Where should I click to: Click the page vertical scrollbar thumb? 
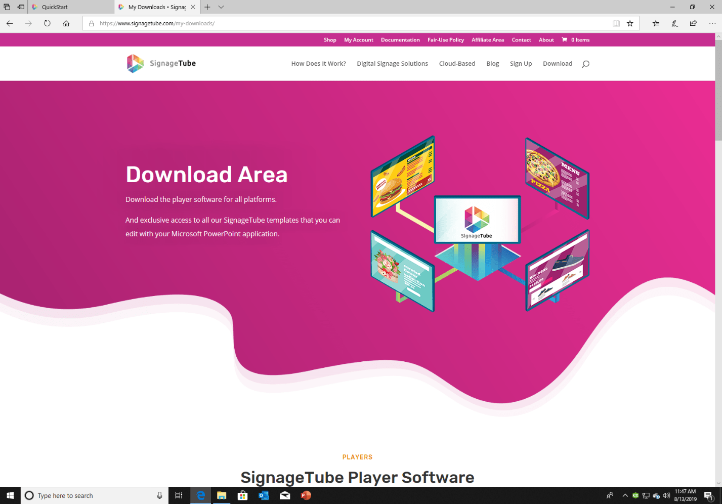[x=718, y=90]
